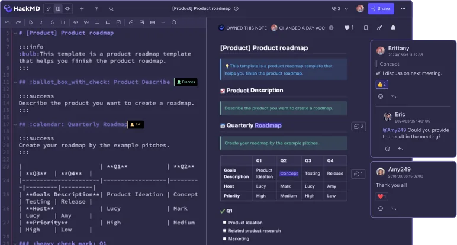Toggle heart reaction on Amy249's comment
This screenshot has width=457, height=245.
pos(382,196)
